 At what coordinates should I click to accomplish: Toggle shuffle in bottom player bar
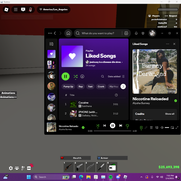[x=98, y=126]
